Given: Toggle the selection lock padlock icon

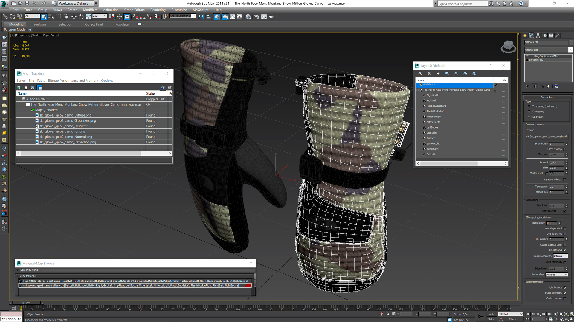Looking at the screenshot, I should point(388,314).
